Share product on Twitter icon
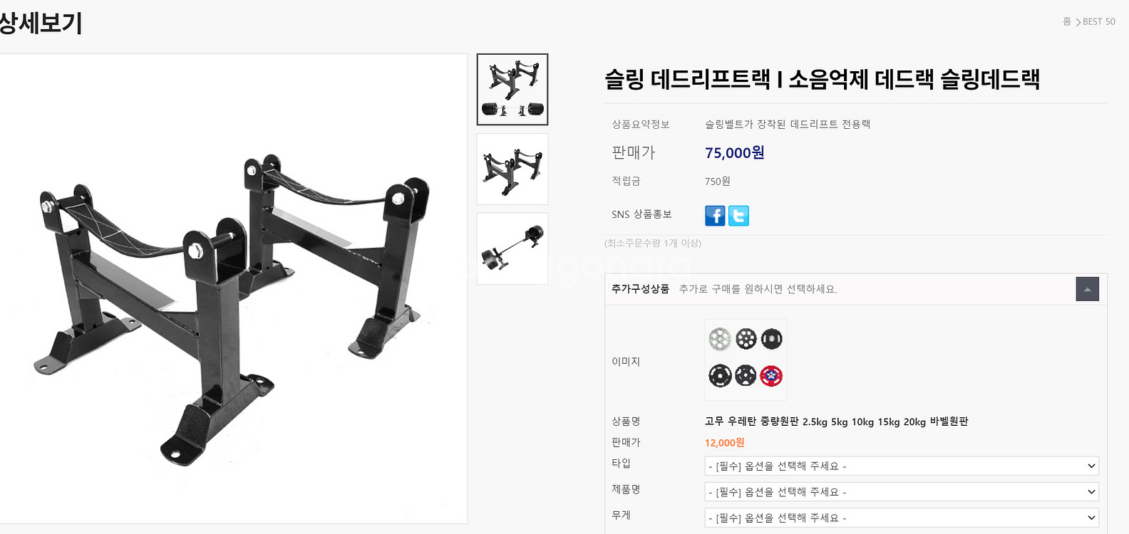 tap(738, 216)
